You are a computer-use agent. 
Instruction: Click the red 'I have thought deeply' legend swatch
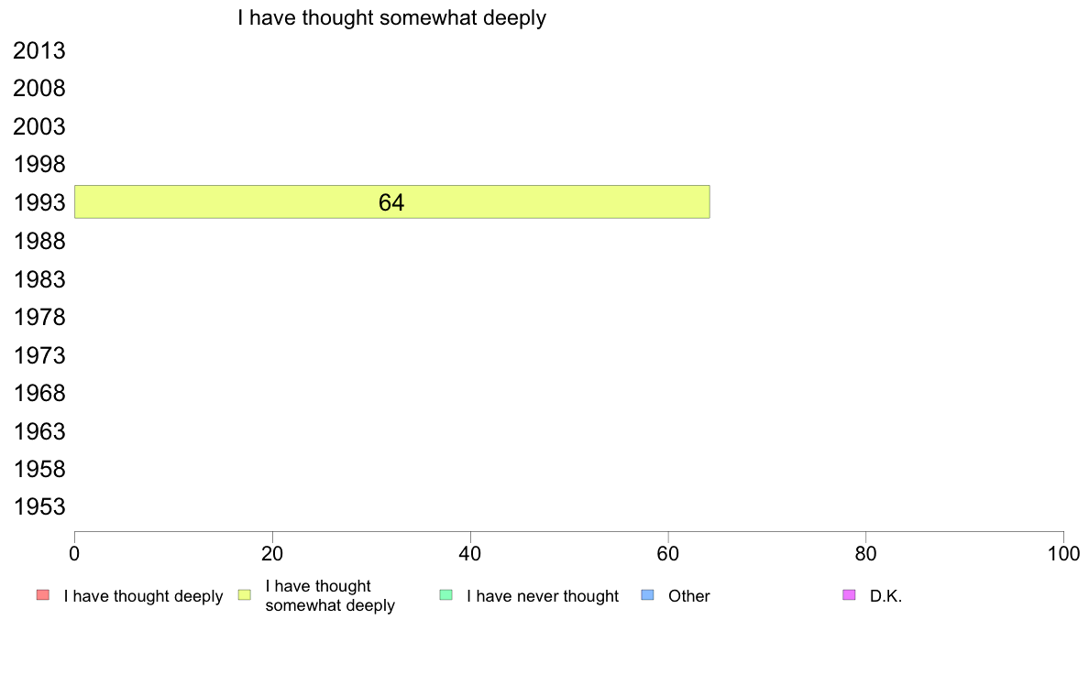43,595
